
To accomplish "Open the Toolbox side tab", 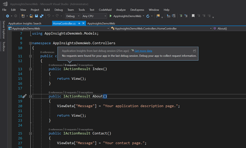I will [x=4, y=47].
